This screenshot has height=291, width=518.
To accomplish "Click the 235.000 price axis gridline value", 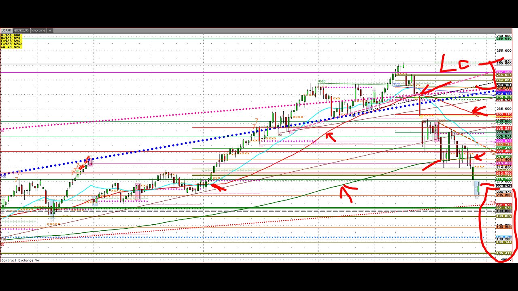I will pos(504,109).
